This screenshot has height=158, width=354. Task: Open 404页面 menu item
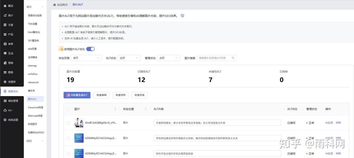[32, 49]
